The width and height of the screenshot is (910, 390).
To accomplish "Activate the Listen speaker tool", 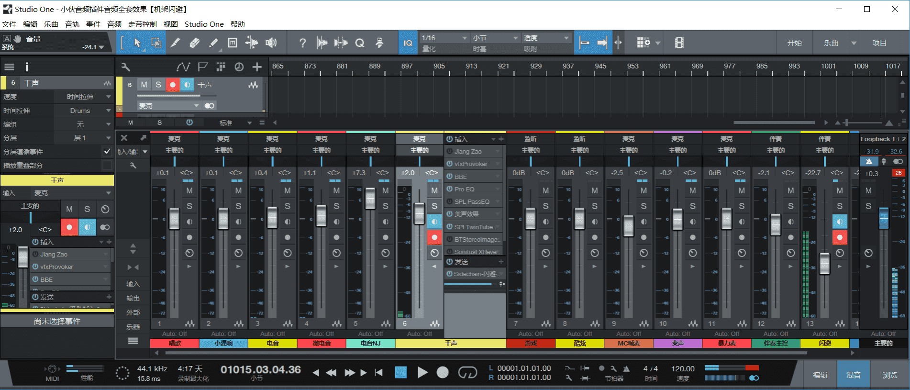I will 271,43.
